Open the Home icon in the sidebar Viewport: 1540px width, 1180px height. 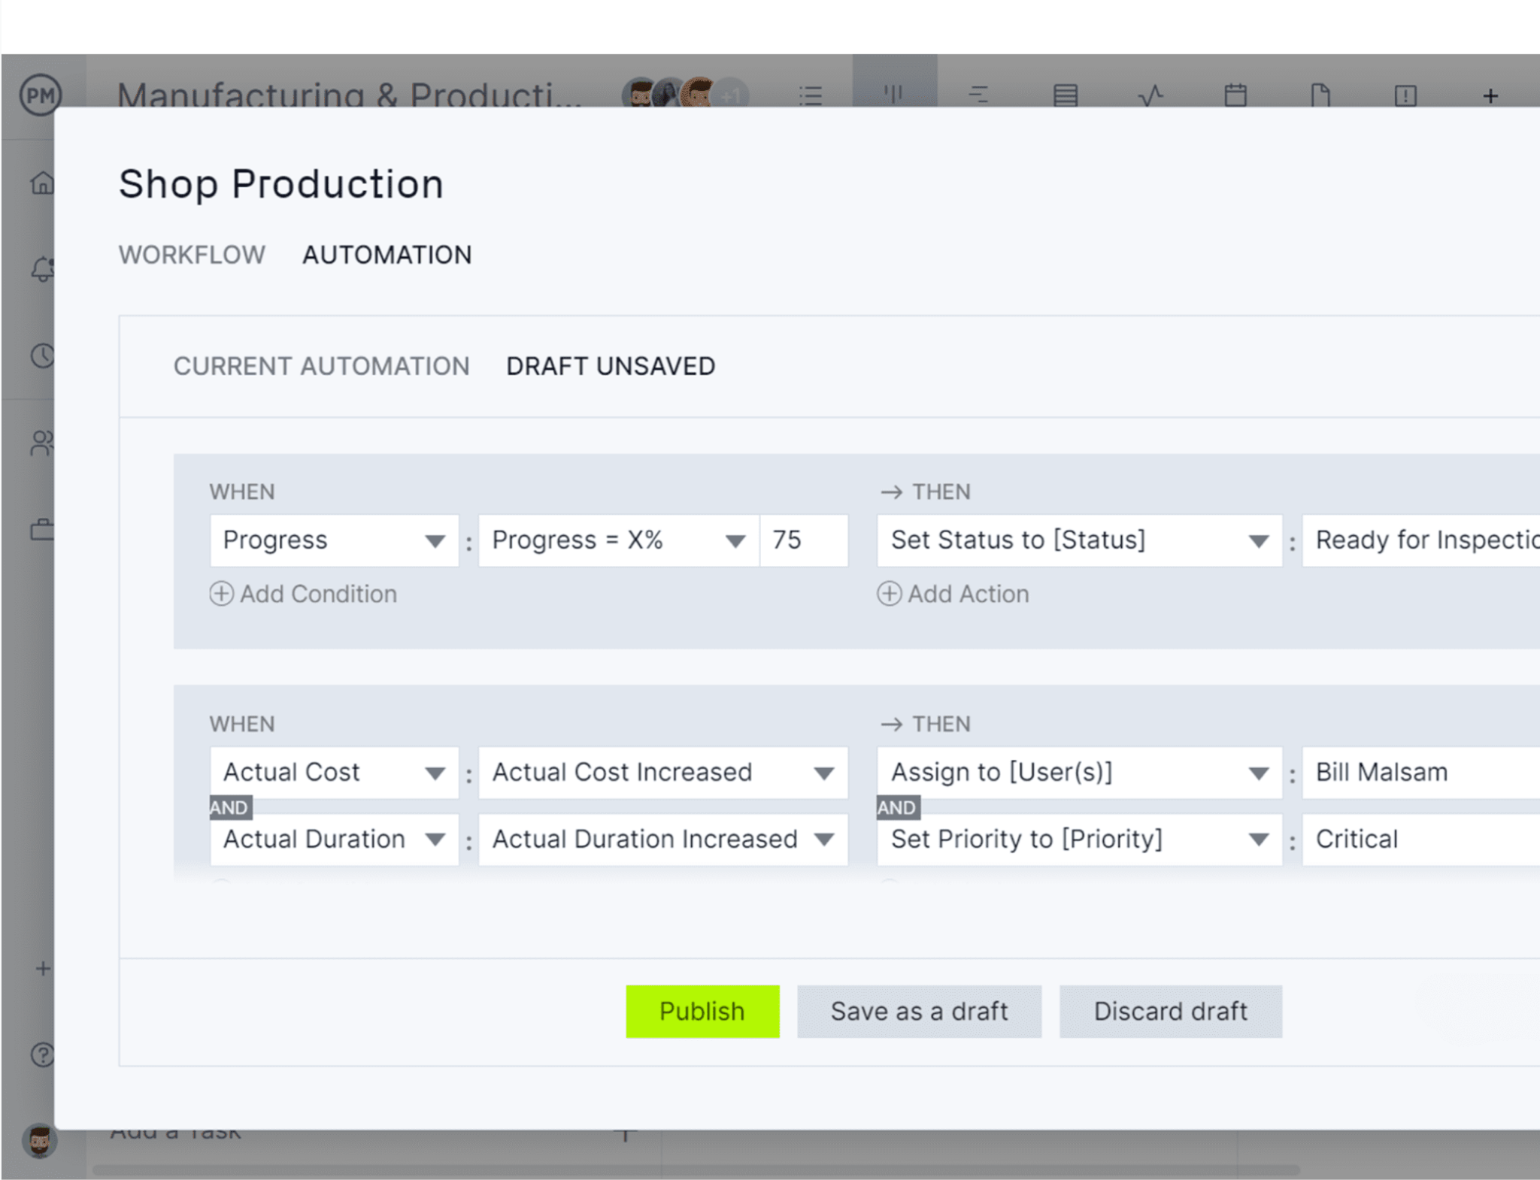click(x=43, y=184)
